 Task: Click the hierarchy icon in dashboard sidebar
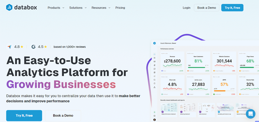coord(155,87)
